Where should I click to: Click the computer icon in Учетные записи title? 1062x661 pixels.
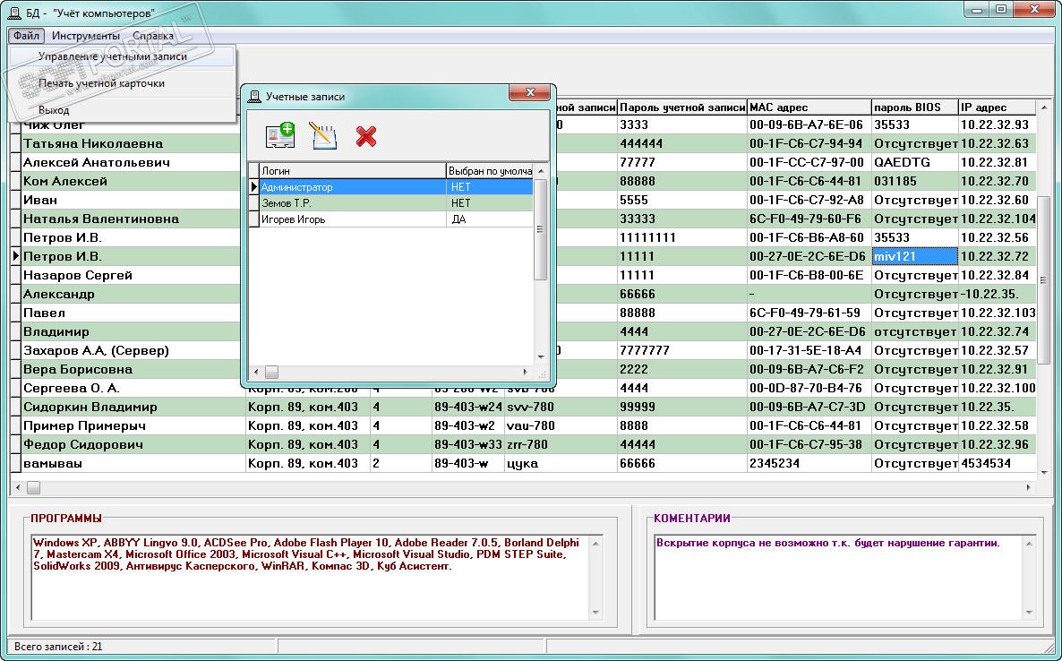[254, 97]
